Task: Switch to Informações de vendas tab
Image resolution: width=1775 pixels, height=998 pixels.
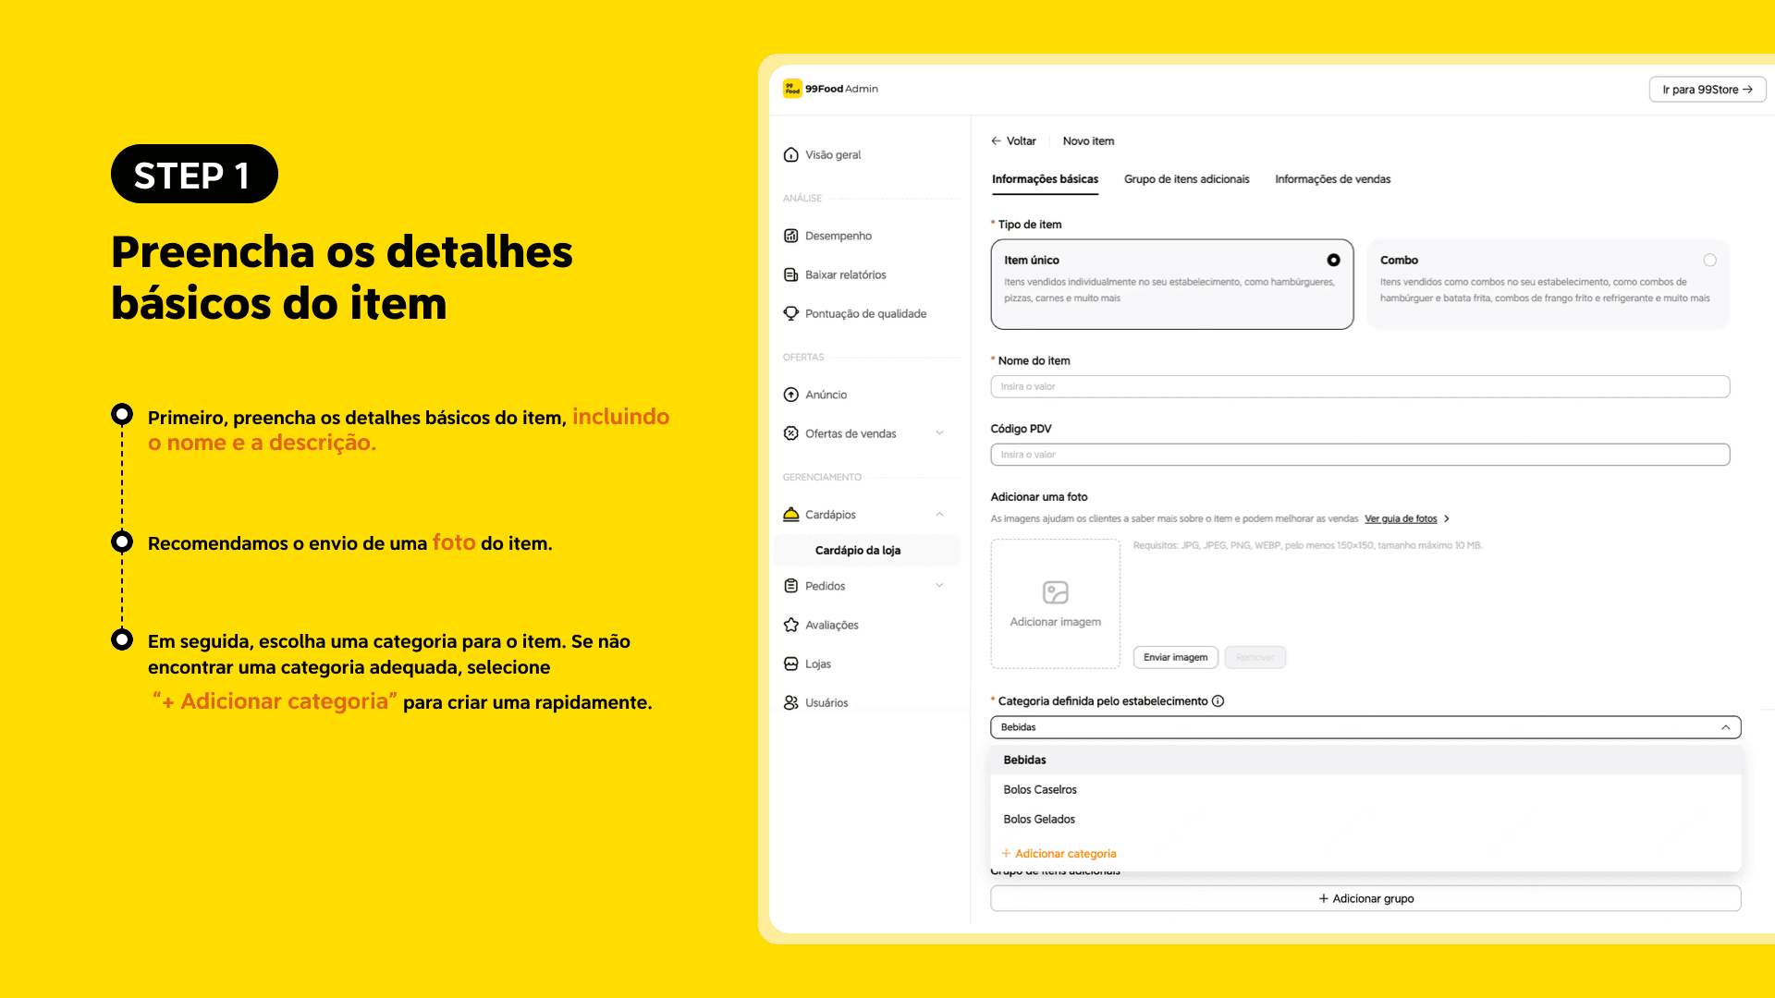Action: (x=1332, y=179)
